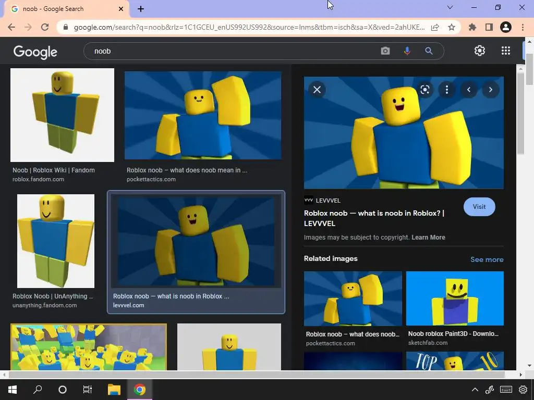Click the page vertical scrollbar thumb
Viewport: 534px width, 400px height.
tap(530, 69)
